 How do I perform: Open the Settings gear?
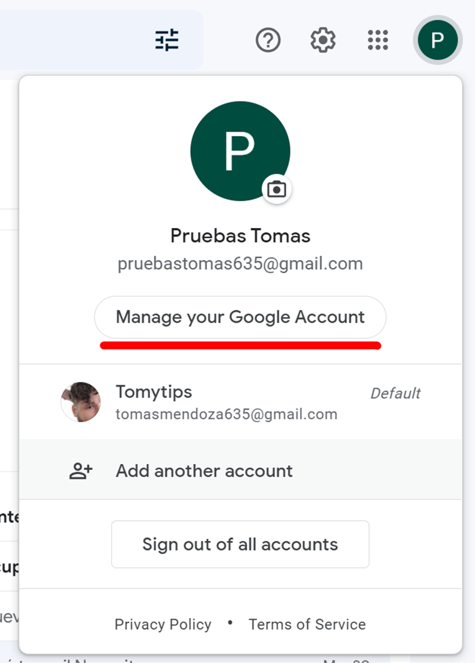(x=323, y=40)
